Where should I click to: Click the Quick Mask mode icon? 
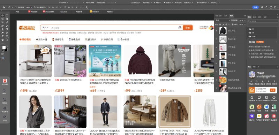click(x=3, y=54)
